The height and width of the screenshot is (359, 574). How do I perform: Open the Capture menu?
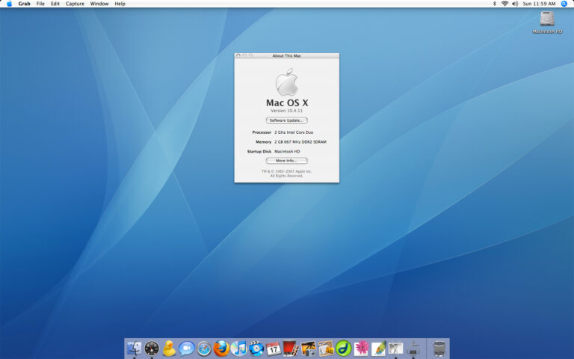75,4
